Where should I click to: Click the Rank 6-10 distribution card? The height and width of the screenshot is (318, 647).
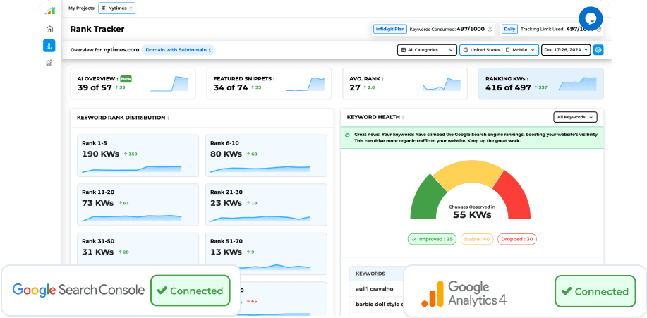(266, 156)
